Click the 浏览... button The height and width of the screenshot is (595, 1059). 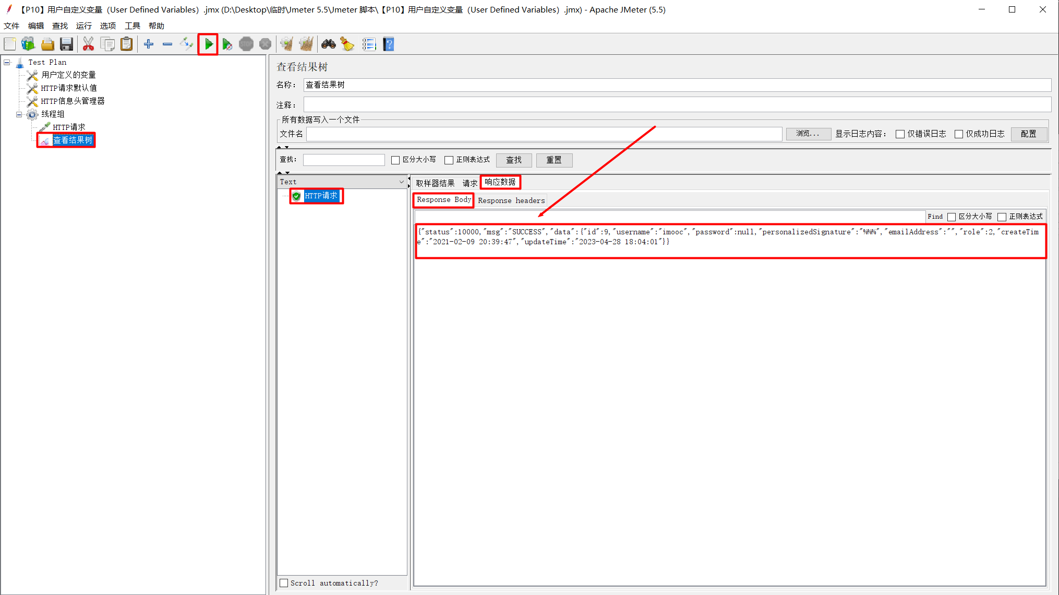tap(808, 134)
